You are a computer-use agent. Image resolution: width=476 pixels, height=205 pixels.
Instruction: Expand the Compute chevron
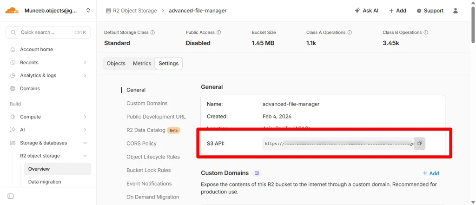coord(85,117)
